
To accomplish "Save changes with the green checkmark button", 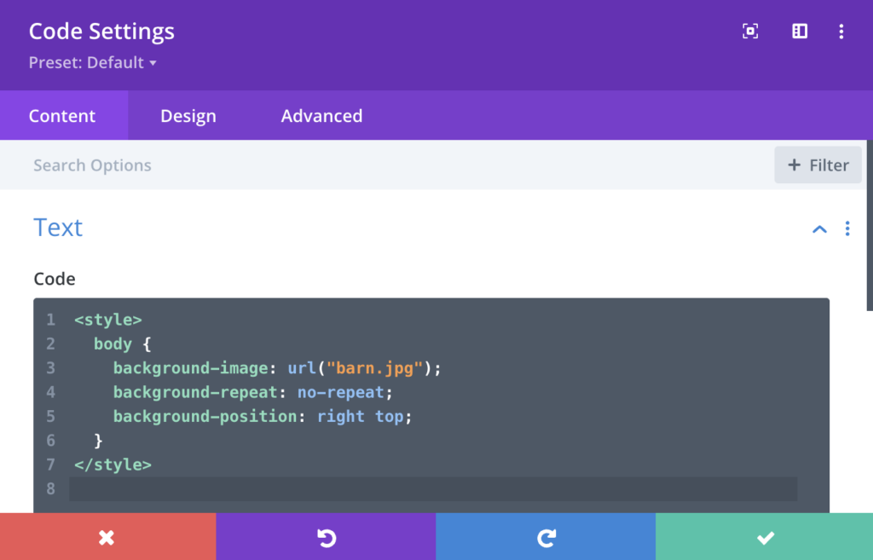I will click(765, 537).
